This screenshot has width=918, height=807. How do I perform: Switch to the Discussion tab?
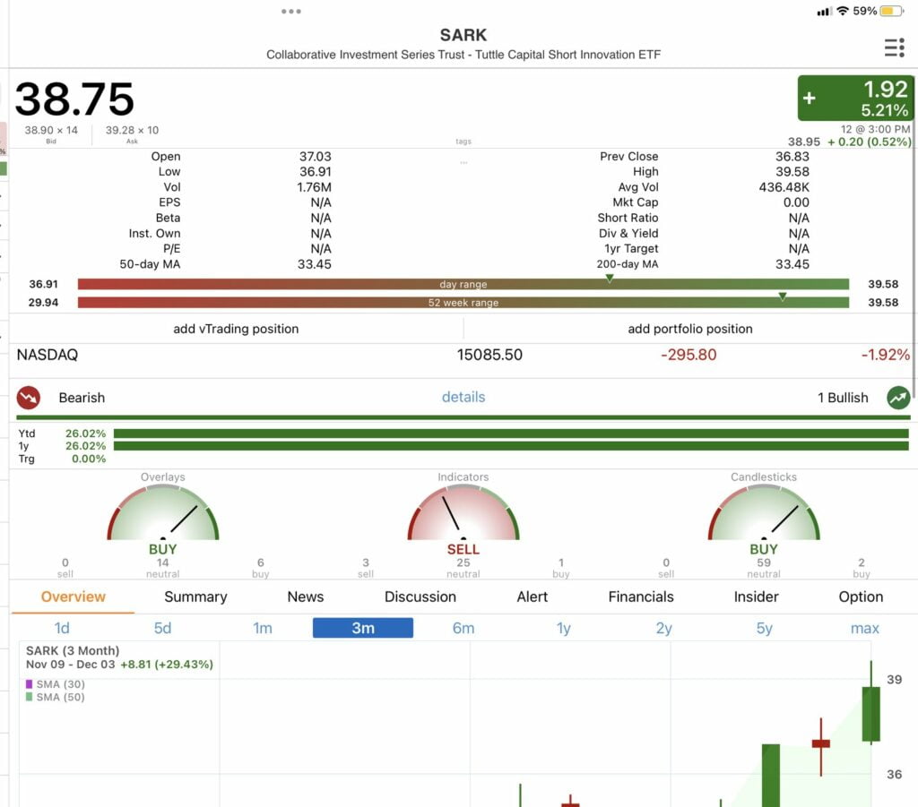coord(419,597)
